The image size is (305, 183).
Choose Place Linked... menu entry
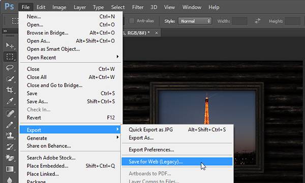coord(71,174)
